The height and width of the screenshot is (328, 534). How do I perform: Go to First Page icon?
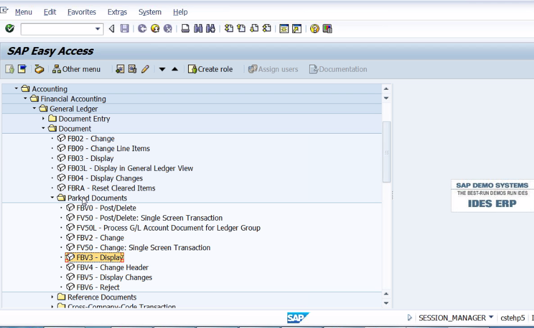tap(229, 28)
